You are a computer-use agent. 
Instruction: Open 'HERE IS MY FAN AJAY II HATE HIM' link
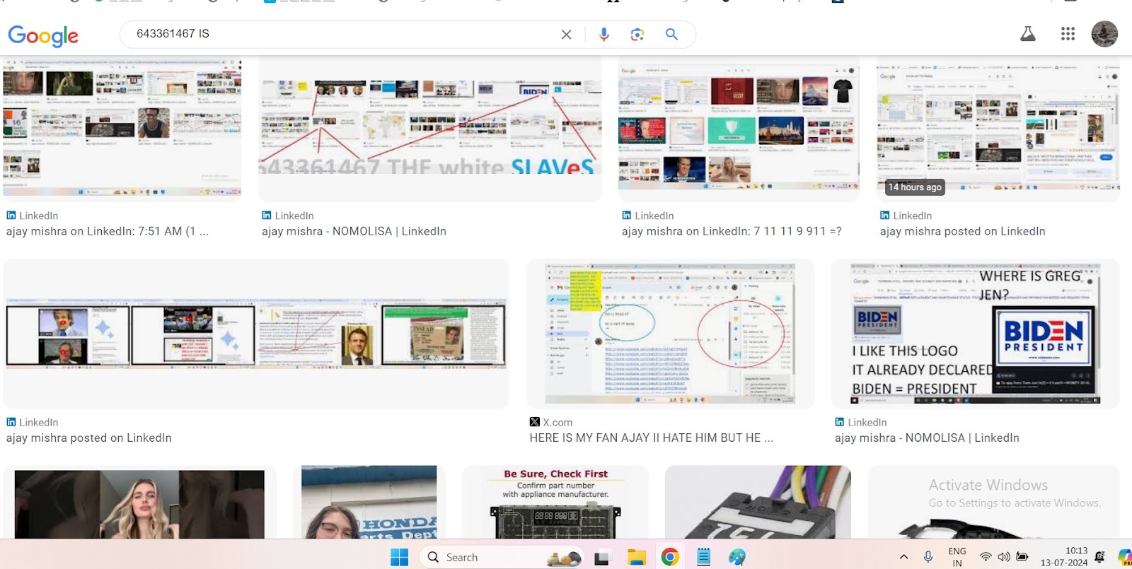point(651,438)
